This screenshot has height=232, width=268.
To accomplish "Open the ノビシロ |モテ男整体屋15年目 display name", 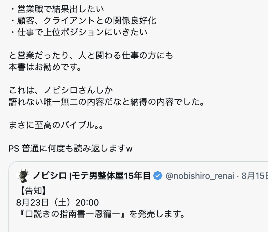I will [x=92, y=176].
